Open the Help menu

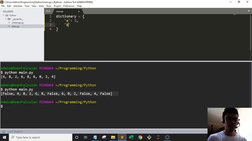[79, 6]
